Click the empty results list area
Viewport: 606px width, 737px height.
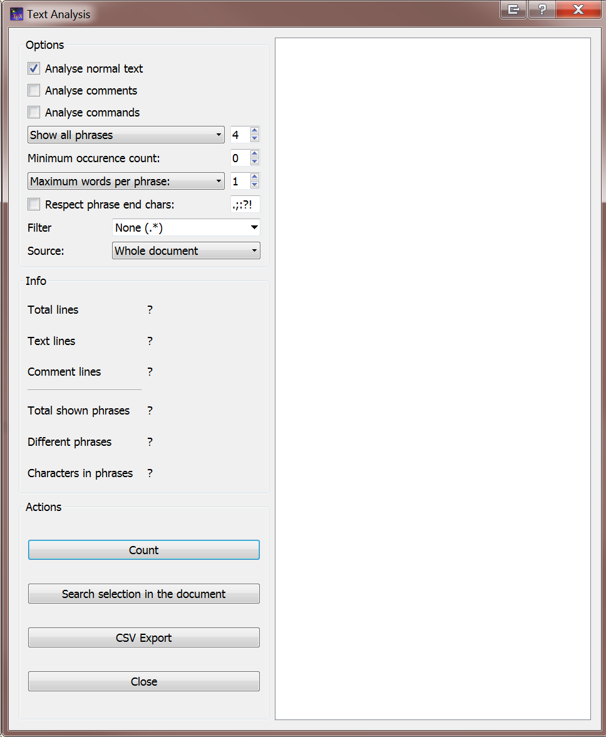(x=433, y=378)
